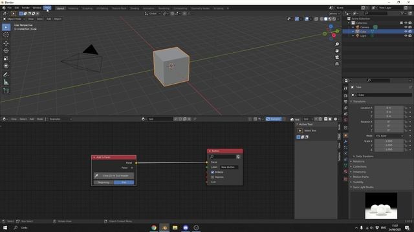414x232 pixels.
Task: Toggle X-ray mode in viewport header
Action: click(316, 19)
